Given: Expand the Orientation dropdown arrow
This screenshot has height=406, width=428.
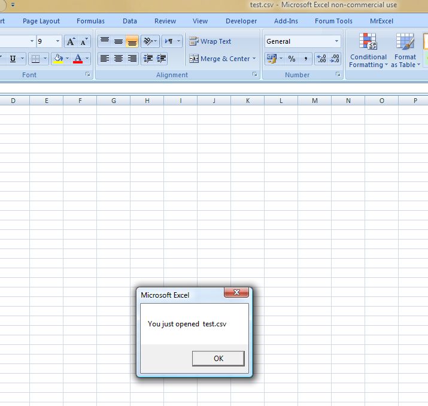Looking at the screenshot, I should pos(156,41).
